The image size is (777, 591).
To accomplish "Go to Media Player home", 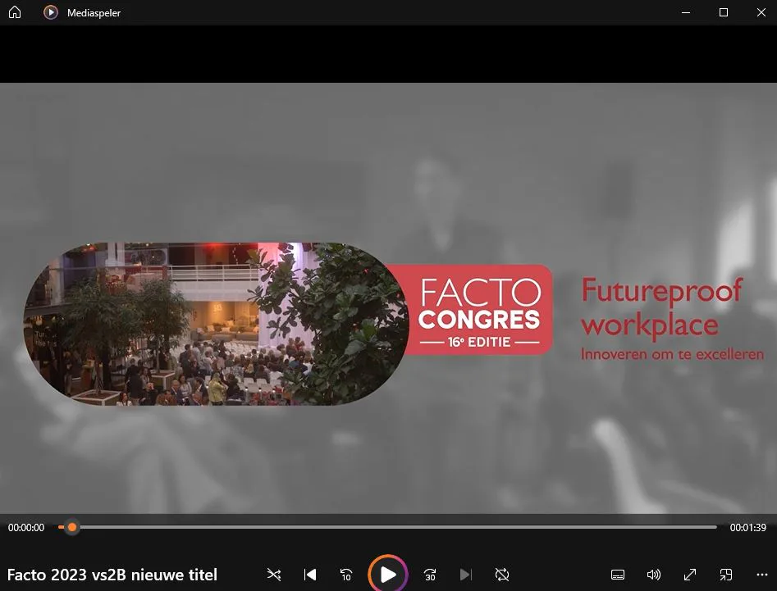I will tap(15, 12).
